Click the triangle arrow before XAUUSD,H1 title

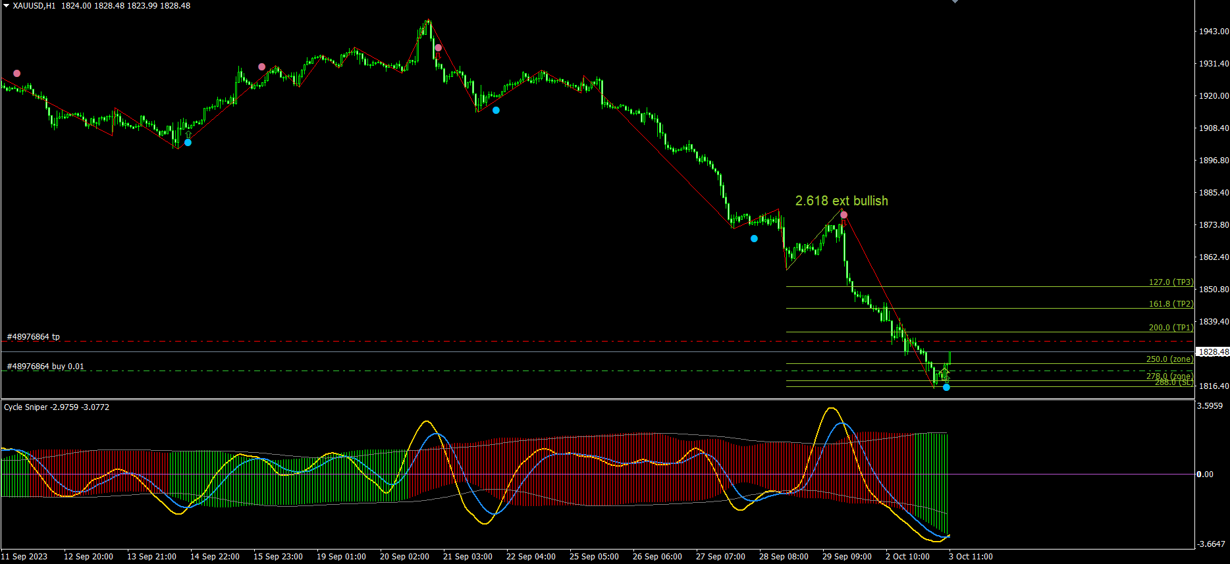pyautogui.click(x=6, y=5)
